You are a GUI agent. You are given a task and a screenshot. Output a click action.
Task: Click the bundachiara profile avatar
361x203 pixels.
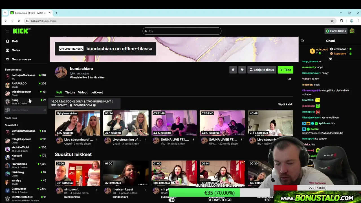pyautogui.click(x=61, y=72)
